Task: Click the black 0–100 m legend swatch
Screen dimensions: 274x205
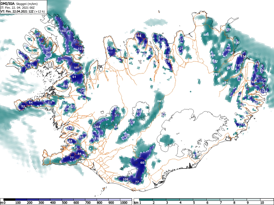Action: (9, 200)
